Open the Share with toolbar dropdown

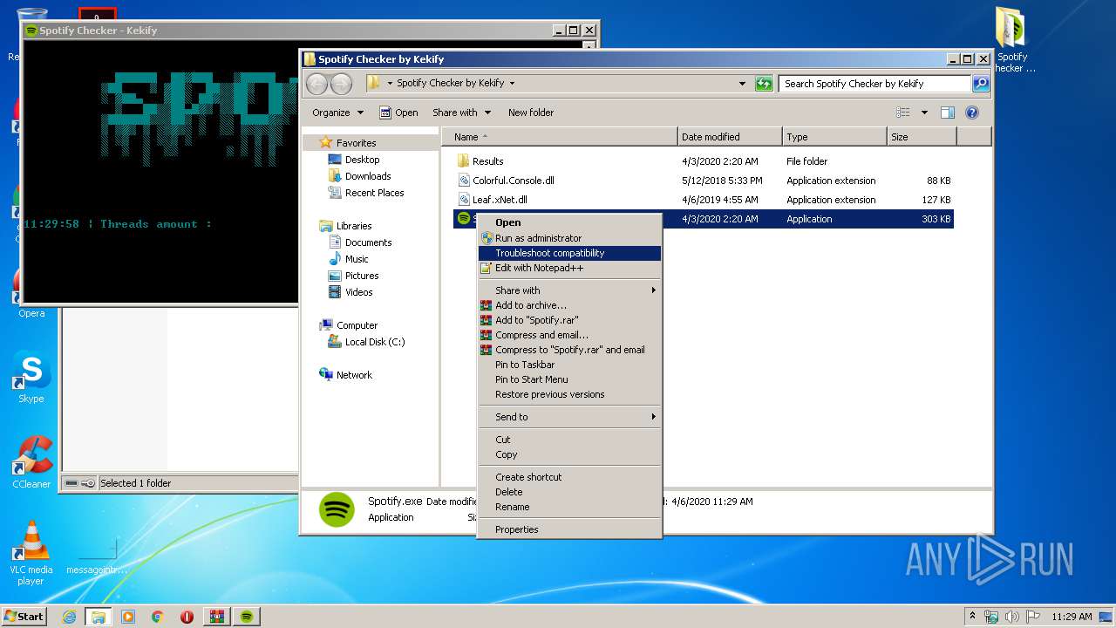point(462,113)
